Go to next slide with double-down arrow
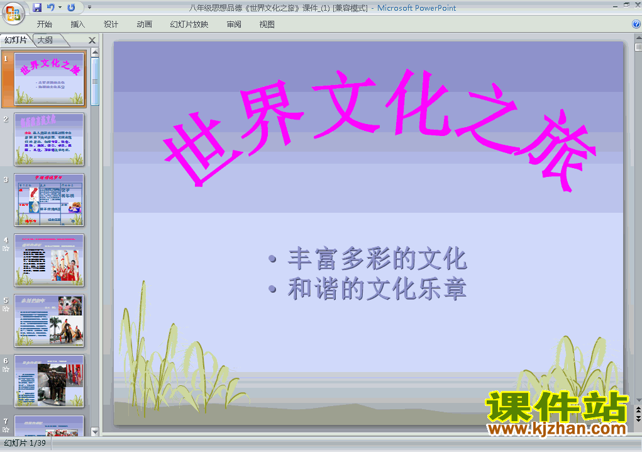The width and height of the screenshot is (642, 452). (638, 419)
